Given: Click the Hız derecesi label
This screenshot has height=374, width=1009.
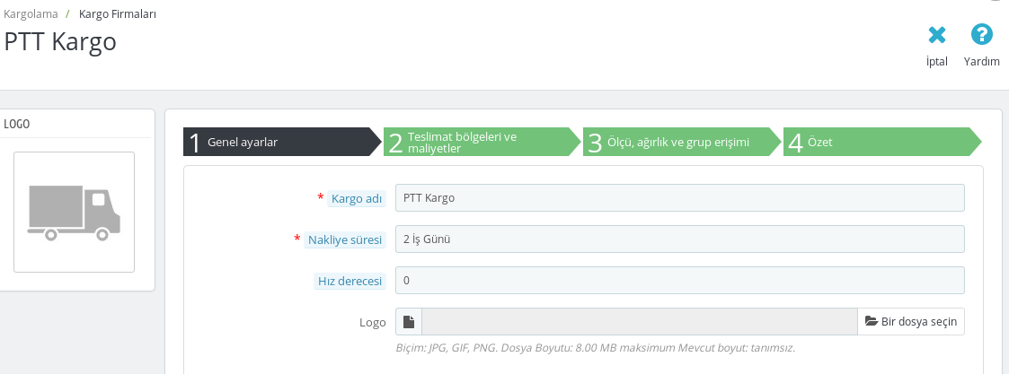Looking at the screenshot, I should point(350,282).
